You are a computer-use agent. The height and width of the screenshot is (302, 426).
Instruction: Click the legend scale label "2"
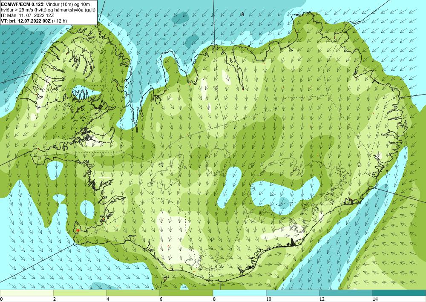pyautogui.click(x=55, y=299)
